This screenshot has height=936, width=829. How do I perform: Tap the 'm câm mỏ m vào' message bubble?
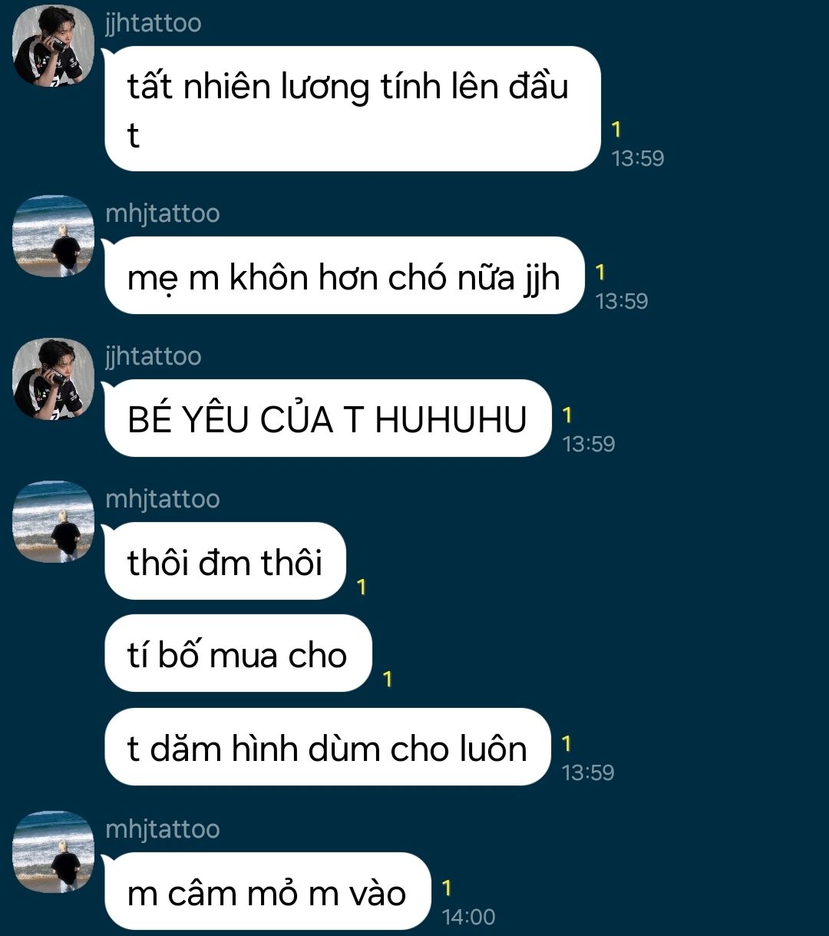[268, 891]
